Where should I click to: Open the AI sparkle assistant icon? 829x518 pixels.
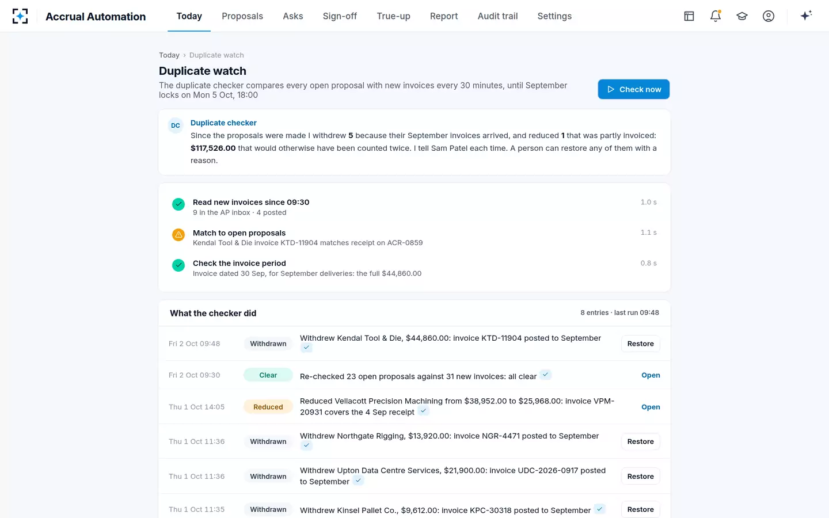click(806, 16)
